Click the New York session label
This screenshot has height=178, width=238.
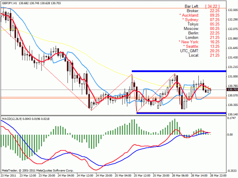pos(189,42)
